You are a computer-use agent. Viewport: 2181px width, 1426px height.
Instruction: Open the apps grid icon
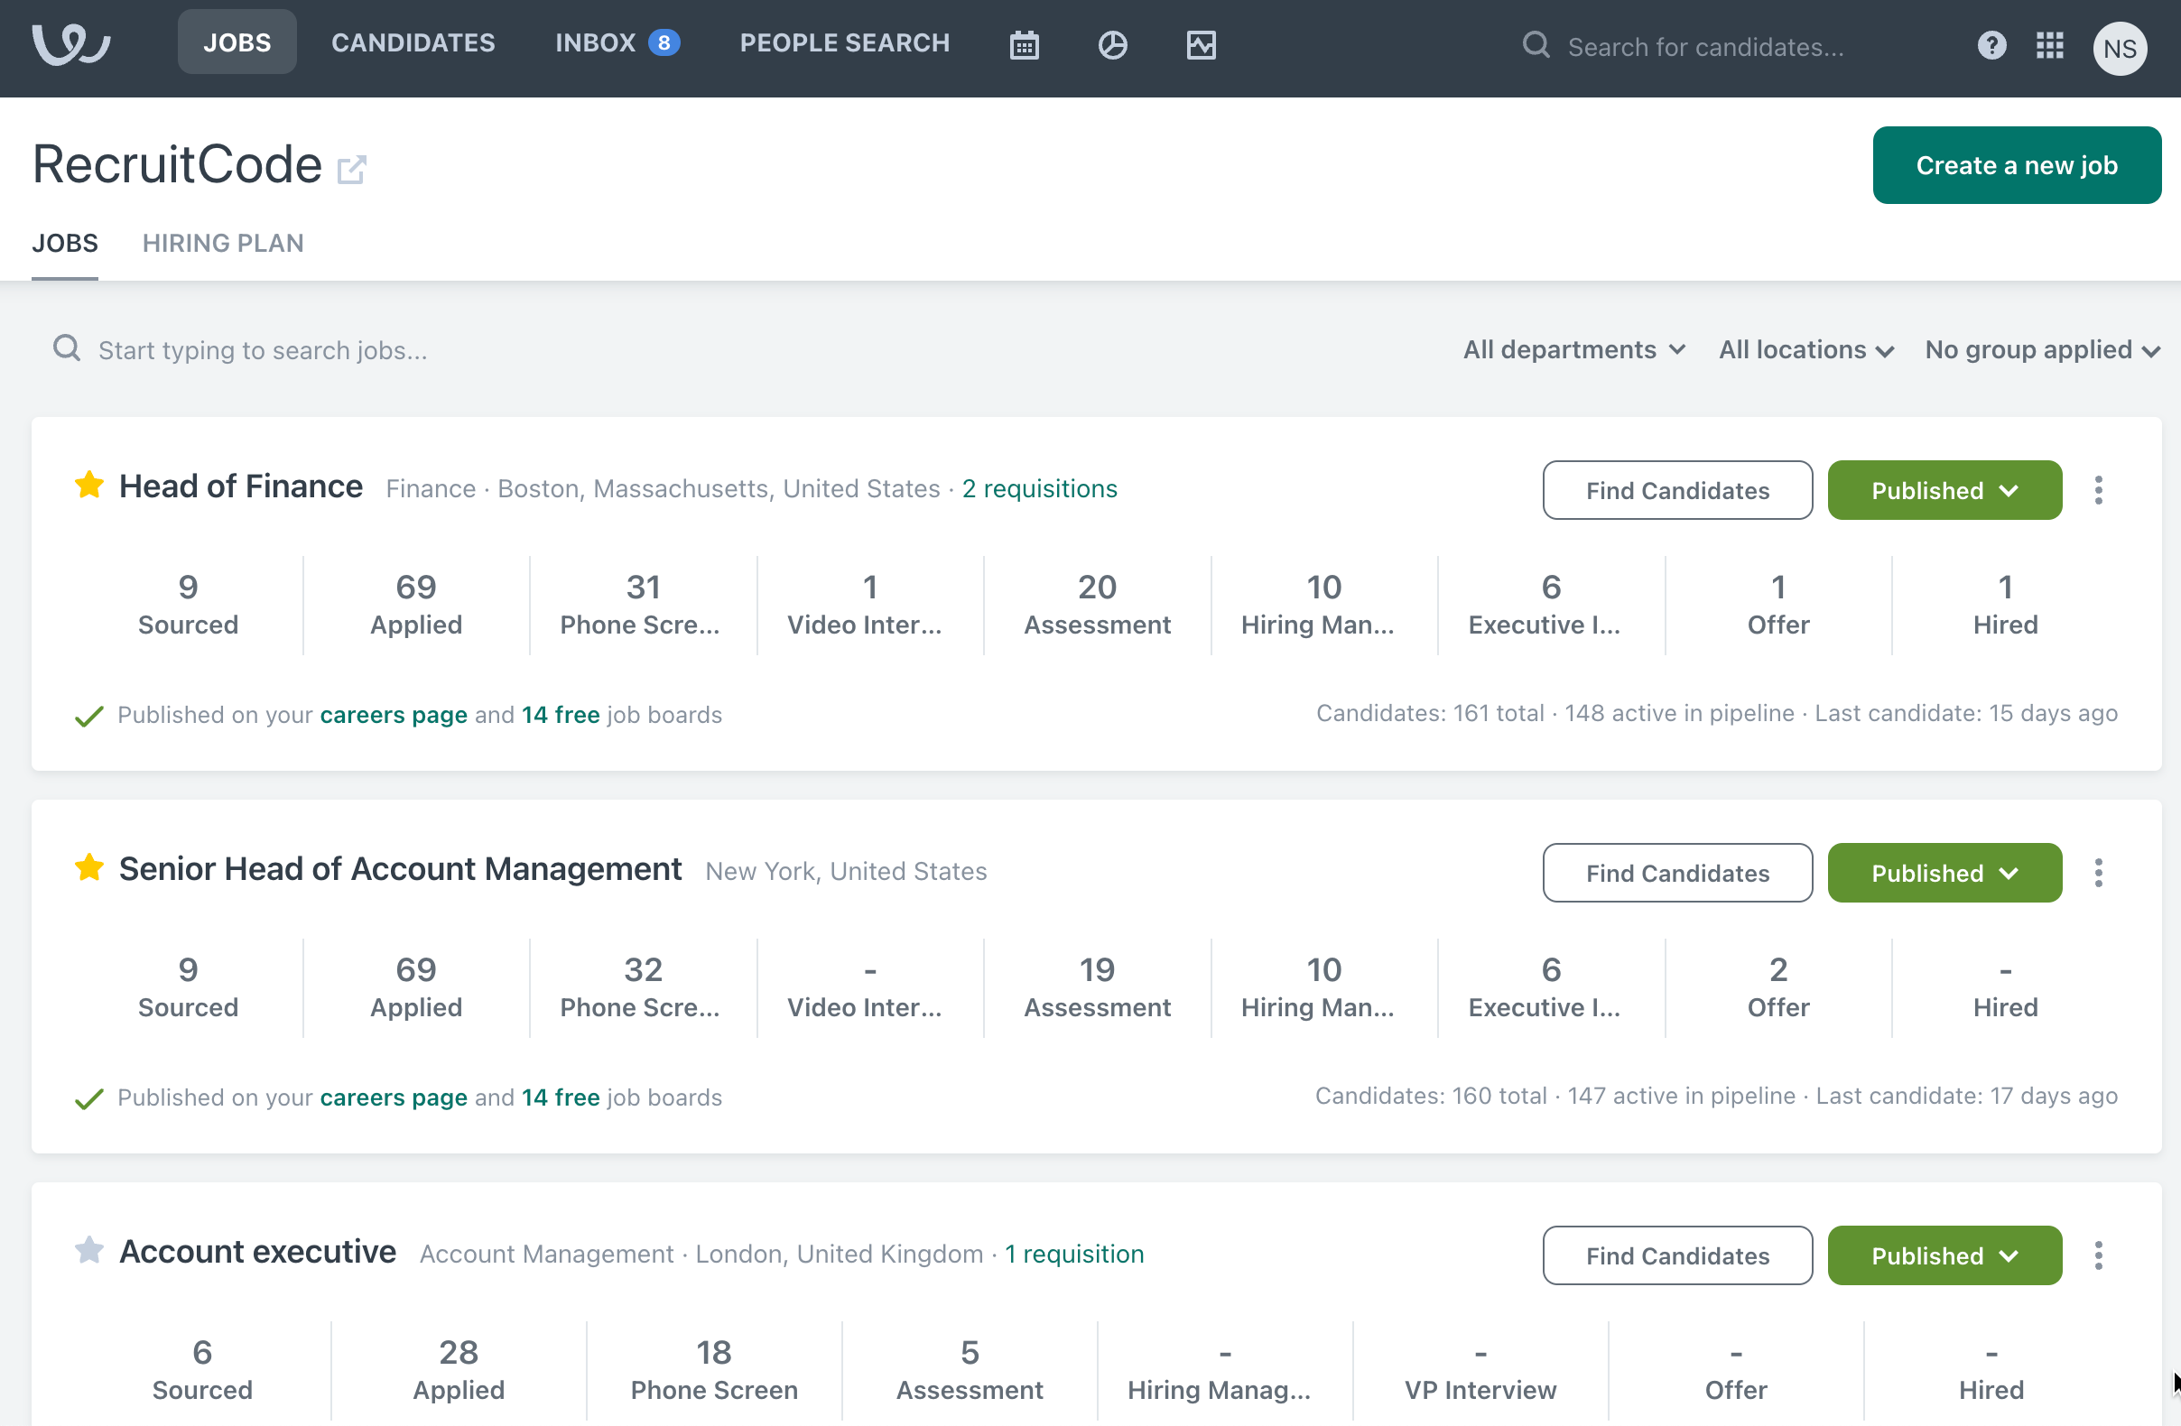point(2049,45)
